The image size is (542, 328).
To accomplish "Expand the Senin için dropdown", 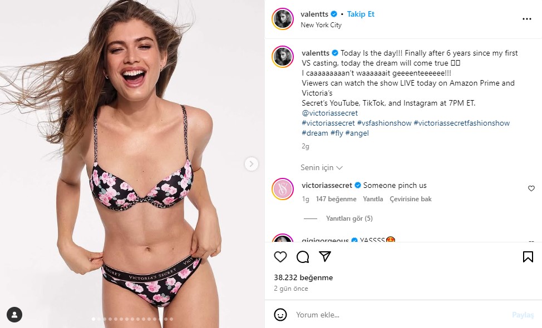I will (322, 167).
